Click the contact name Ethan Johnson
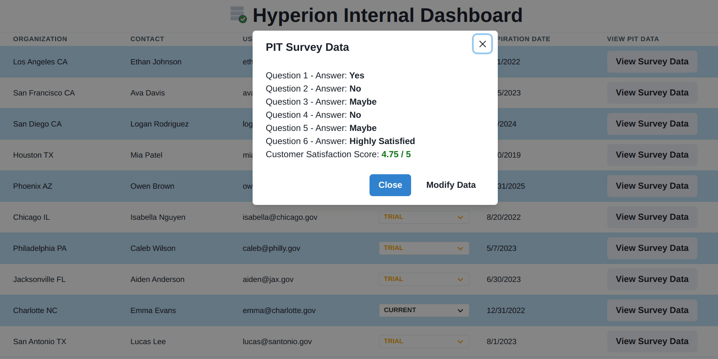718x359 pixels. pos(156,62)
